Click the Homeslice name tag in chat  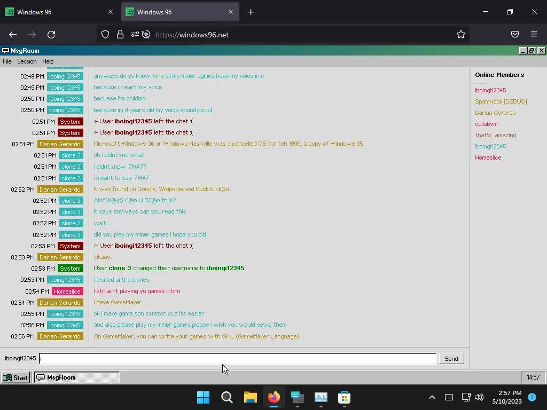[67, 291]
